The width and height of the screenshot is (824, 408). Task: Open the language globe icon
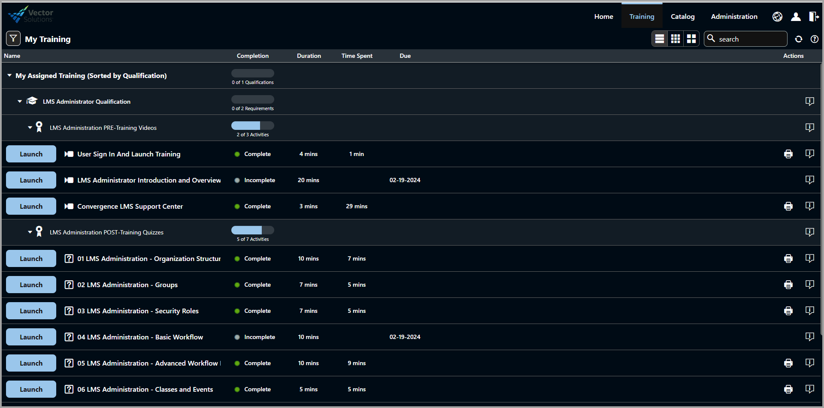pos(777,17)
